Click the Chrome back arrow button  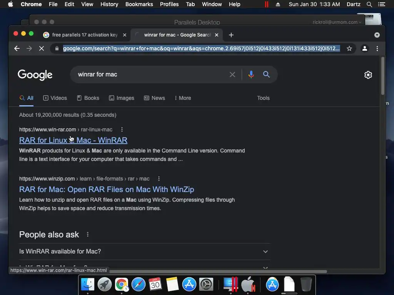17,48
